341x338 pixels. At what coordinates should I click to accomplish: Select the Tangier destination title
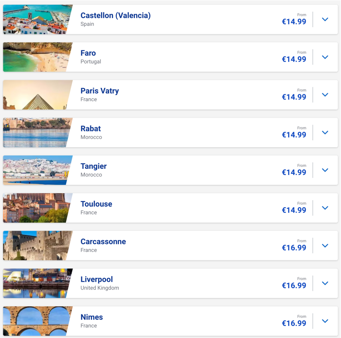pyautogui.click(x=93, y=166)
